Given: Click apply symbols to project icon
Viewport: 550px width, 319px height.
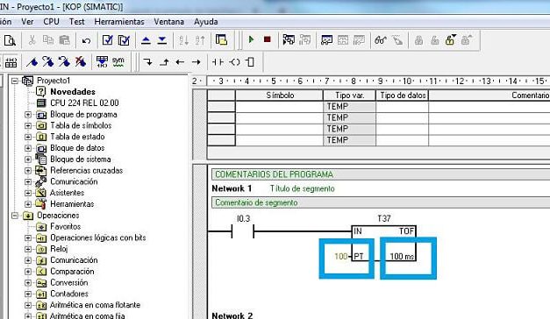Looking at the screenshot, I should tap(102, 62).
